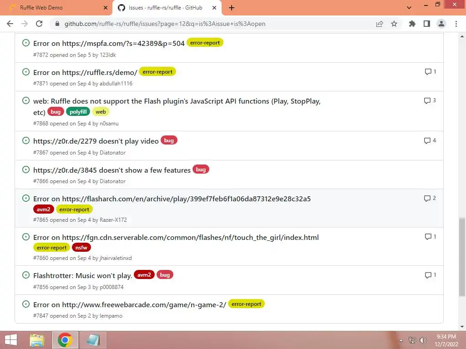Open the Chrome profile avatar

click(x=441, y=24)
